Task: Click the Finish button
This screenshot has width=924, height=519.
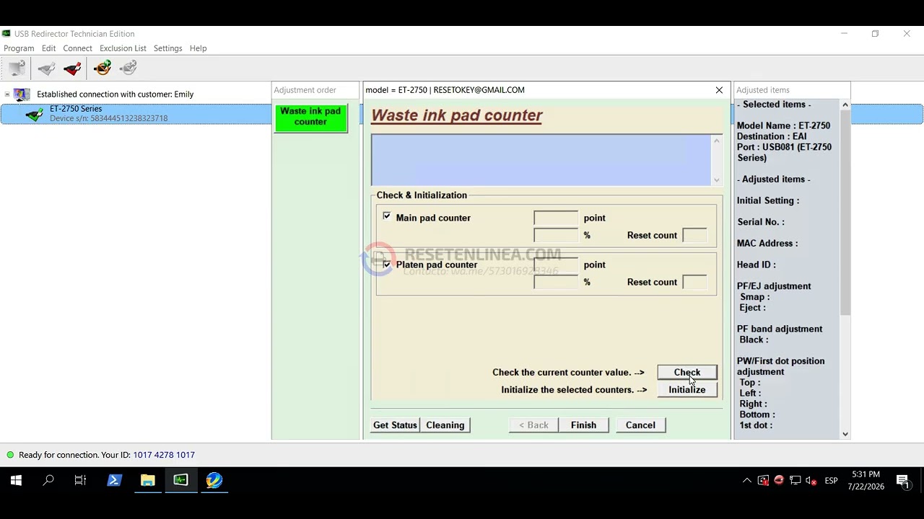Action: point(583,425)
